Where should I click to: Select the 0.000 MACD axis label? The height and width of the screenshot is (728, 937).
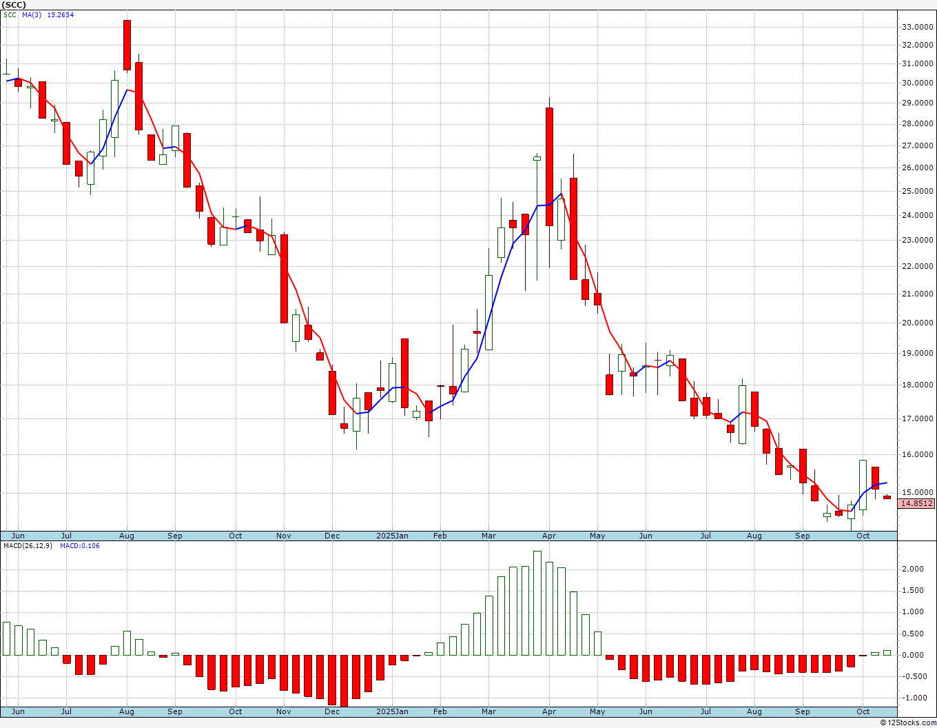coord(914,655)
